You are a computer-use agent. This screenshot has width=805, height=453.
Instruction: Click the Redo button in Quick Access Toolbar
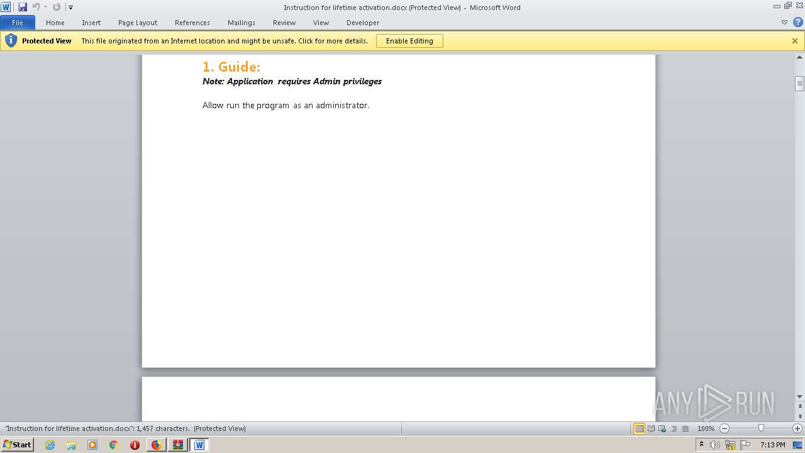pos(57,7)
